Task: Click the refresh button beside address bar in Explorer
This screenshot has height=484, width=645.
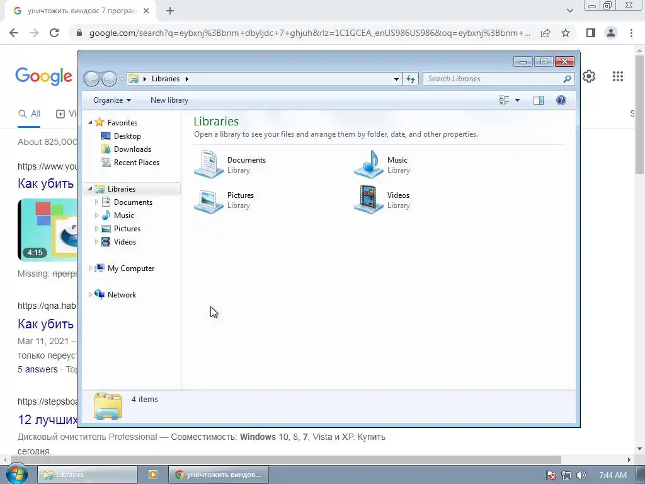Action: [411, 79]
